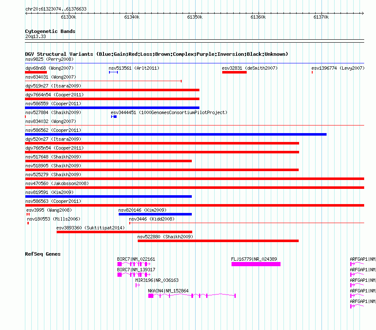Click the nsv819591 (Kim2009) blue gain bar
The image size is (376, 330).
109,196
